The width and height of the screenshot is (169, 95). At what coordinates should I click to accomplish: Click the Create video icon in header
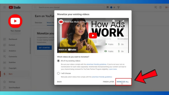(166, 7)
